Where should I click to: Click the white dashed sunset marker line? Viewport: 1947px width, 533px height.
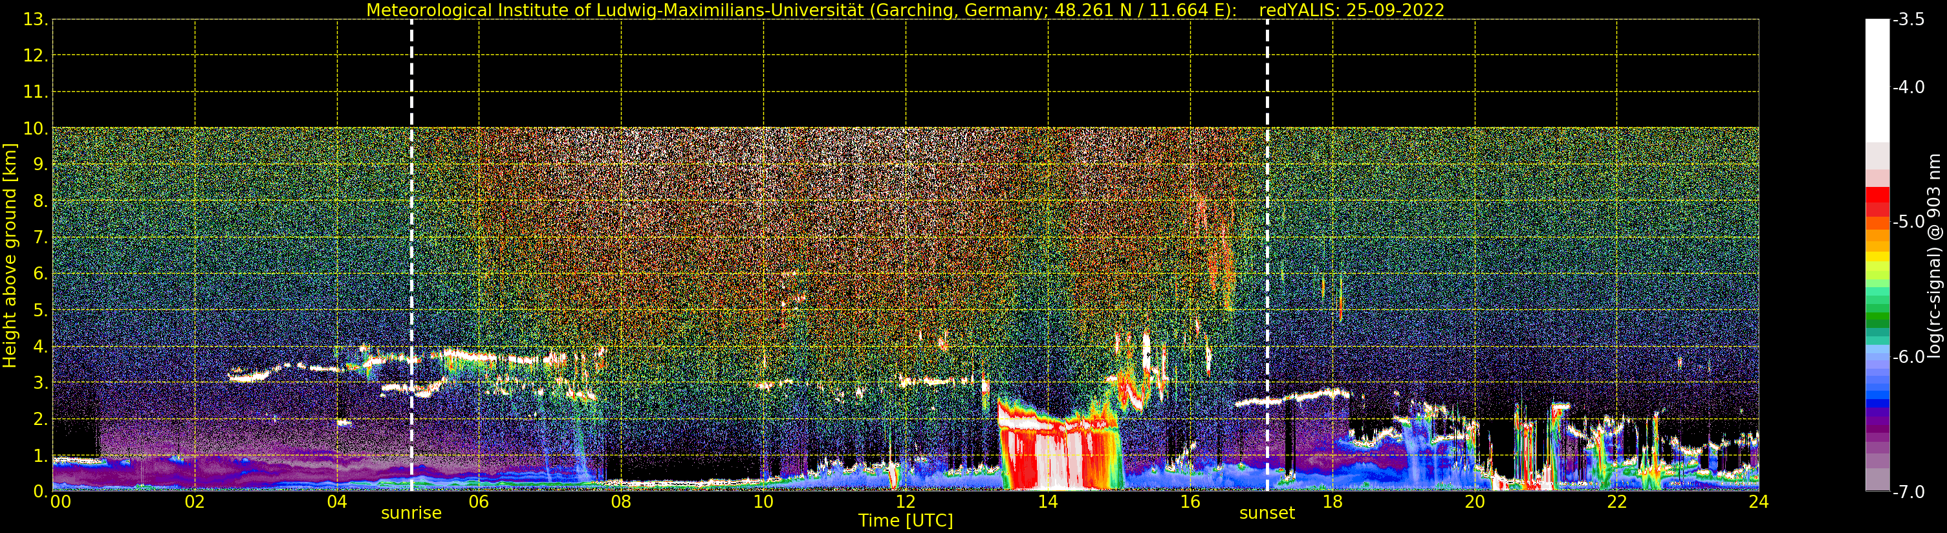click(1268, 256)
